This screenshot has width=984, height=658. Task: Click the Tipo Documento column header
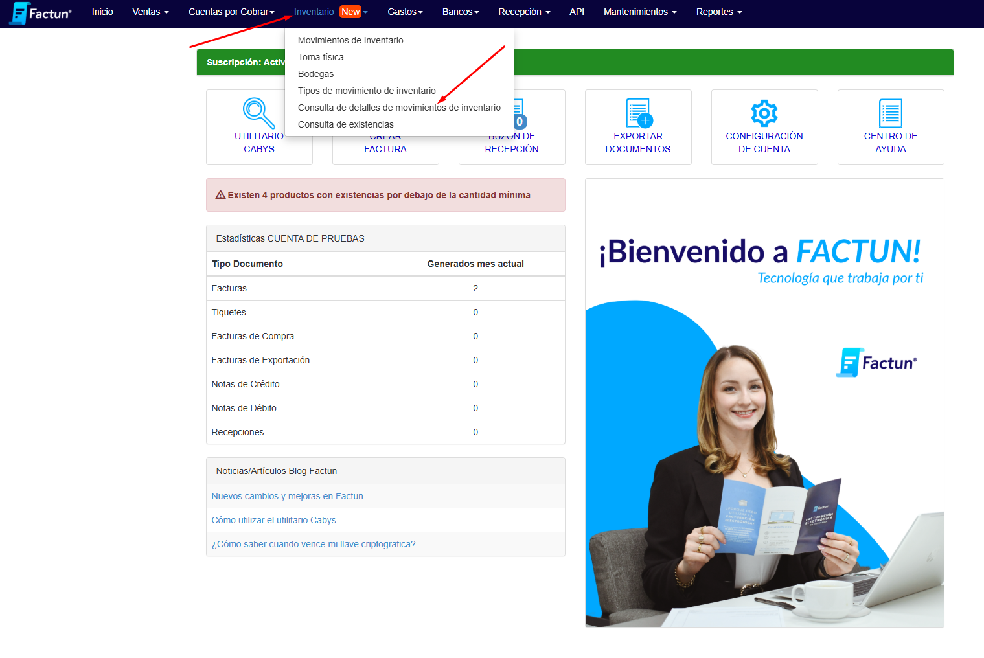pos(247,264)
